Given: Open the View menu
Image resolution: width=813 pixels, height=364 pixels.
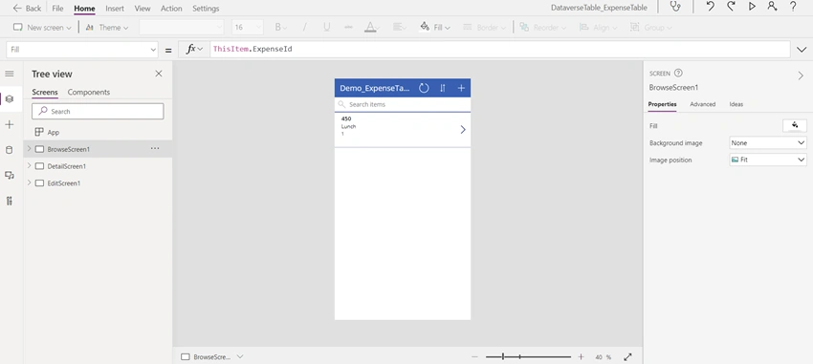Looking at the screenshot, I should 143,9.
